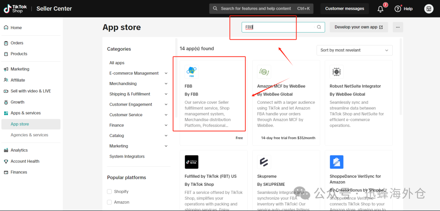Focus the global feature search bar
Viewport: 440px width, 211px height.
pos(261,9)
